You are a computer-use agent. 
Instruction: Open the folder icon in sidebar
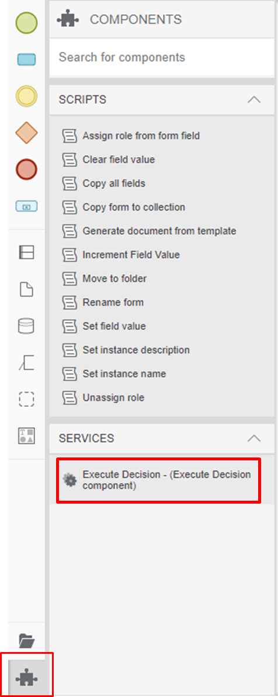coord(27,641)
